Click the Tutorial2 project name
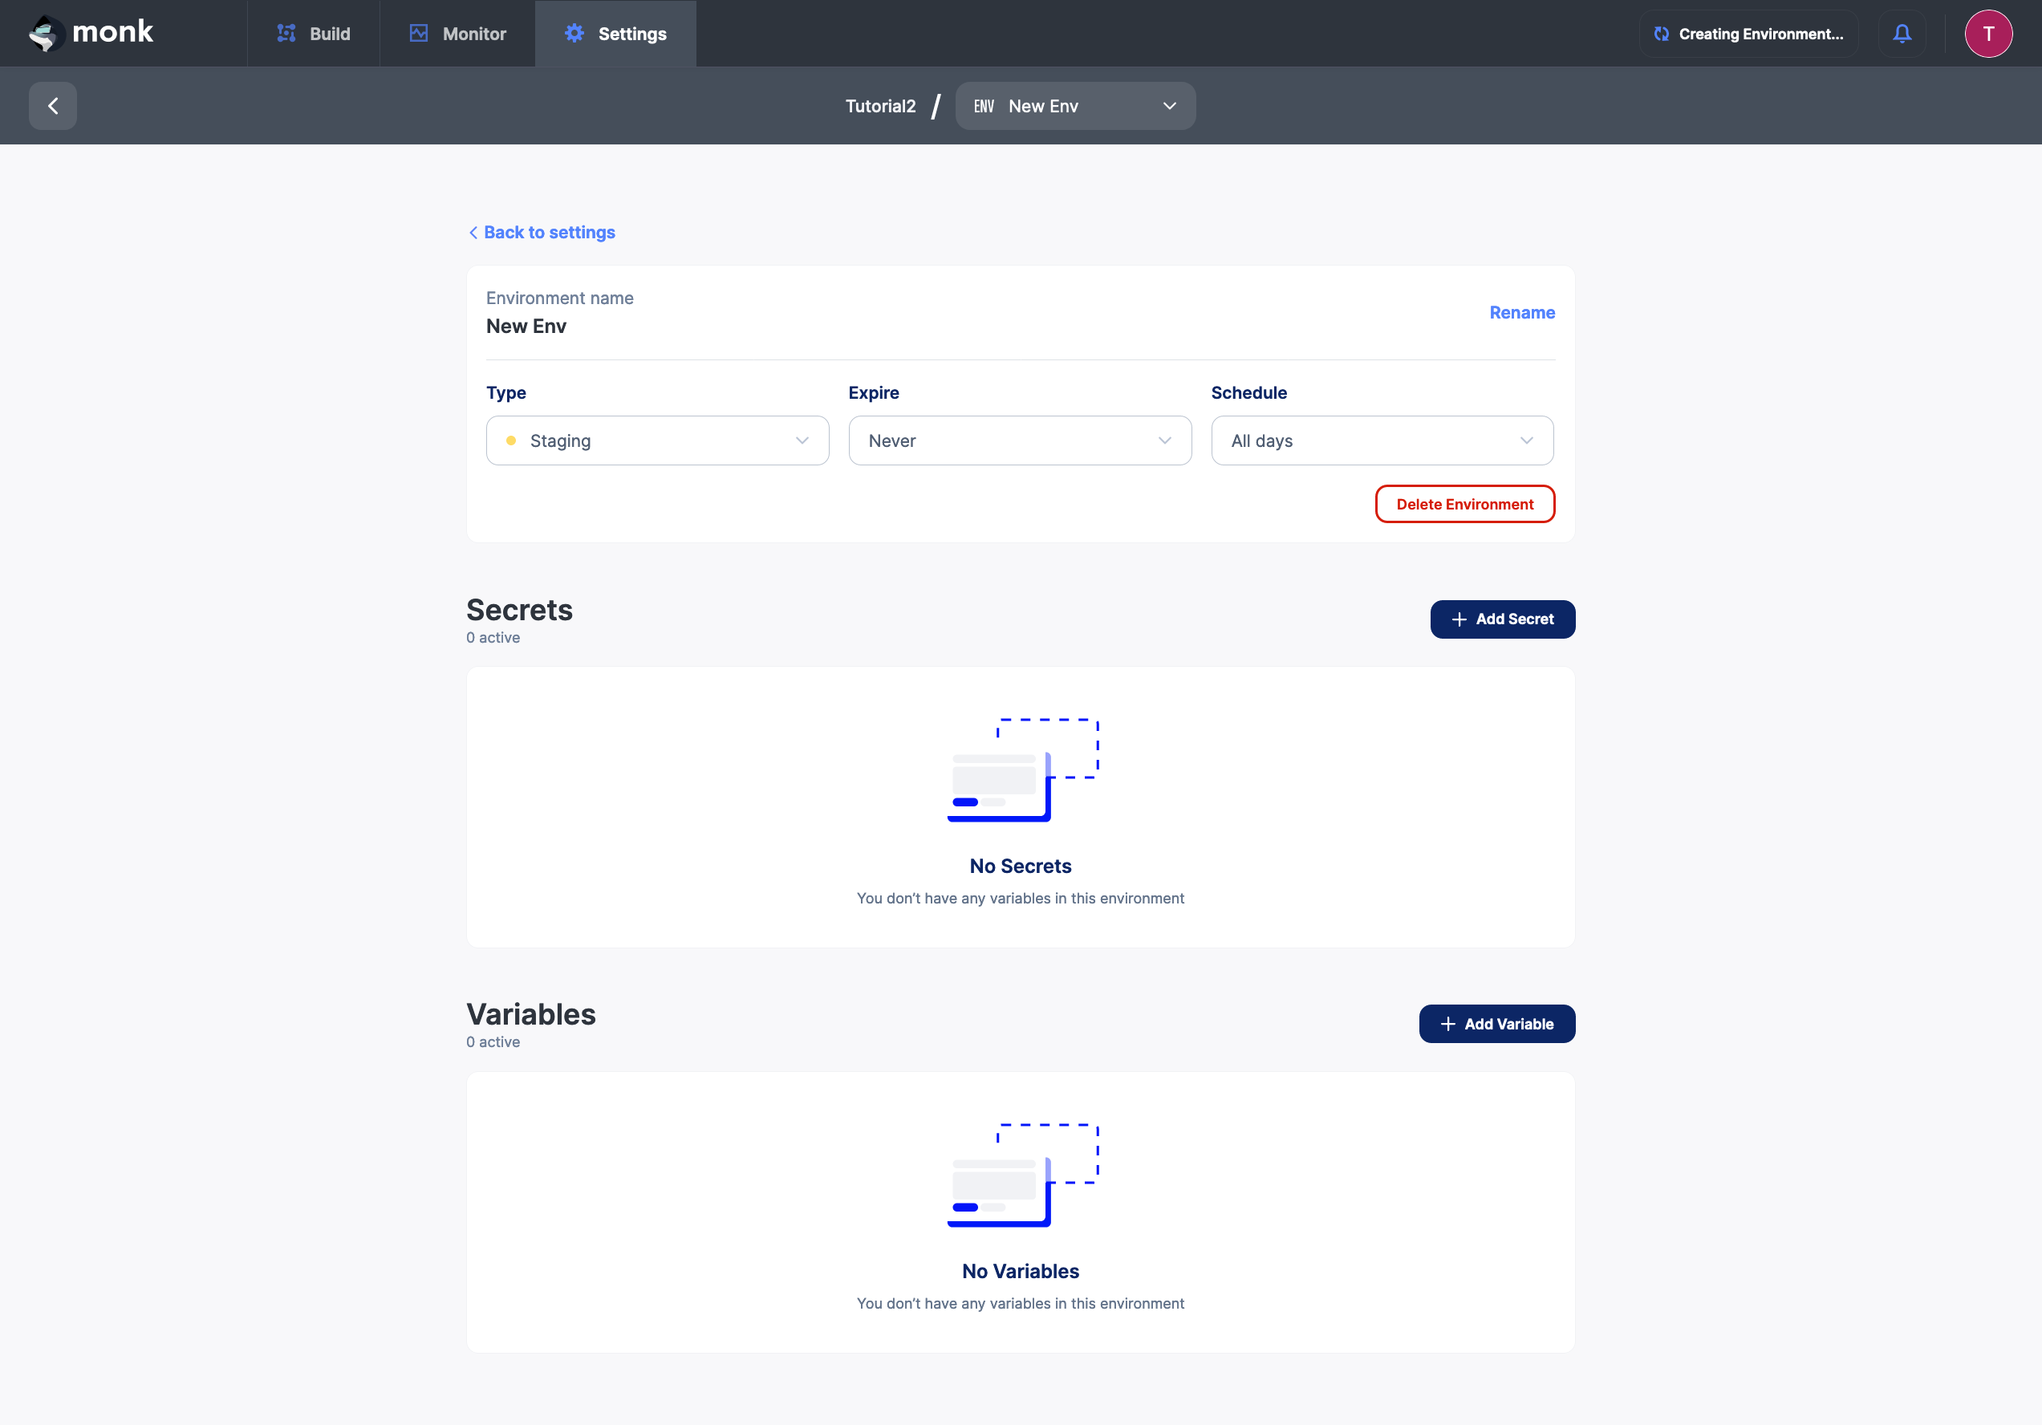2042x1425 pixels. 879,104
